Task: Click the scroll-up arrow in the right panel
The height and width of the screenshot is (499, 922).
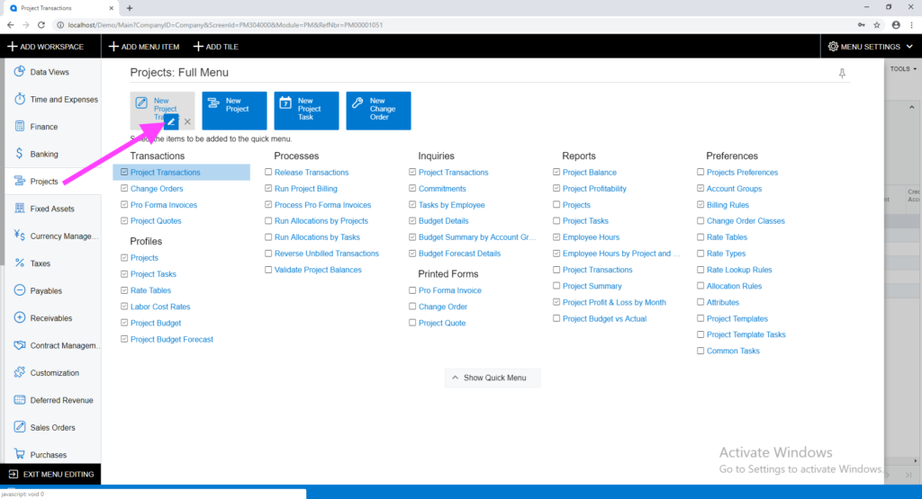Action: point(911,107)
